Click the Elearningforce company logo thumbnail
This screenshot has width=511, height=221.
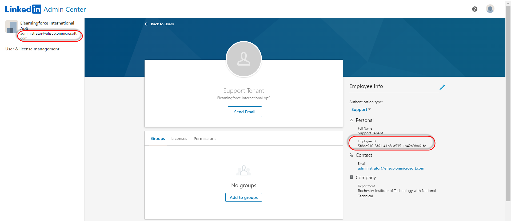point(12,27)
